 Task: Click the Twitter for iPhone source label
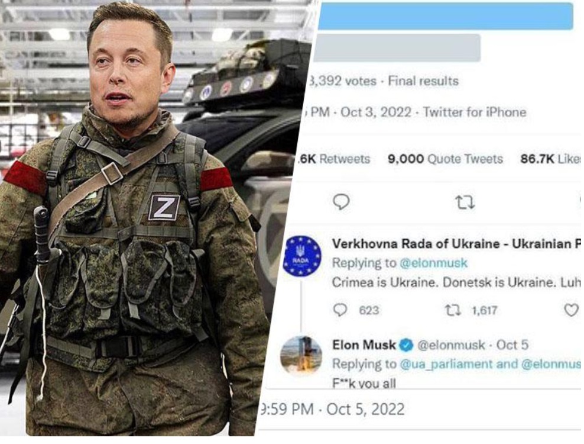pyautogui.click(x=475, y=112)
